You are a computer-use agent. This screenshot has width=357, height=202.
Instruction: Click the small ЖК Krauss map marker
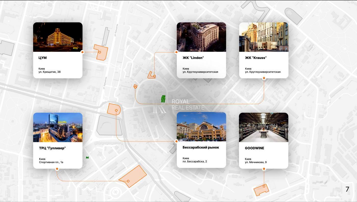pos(135,87)
